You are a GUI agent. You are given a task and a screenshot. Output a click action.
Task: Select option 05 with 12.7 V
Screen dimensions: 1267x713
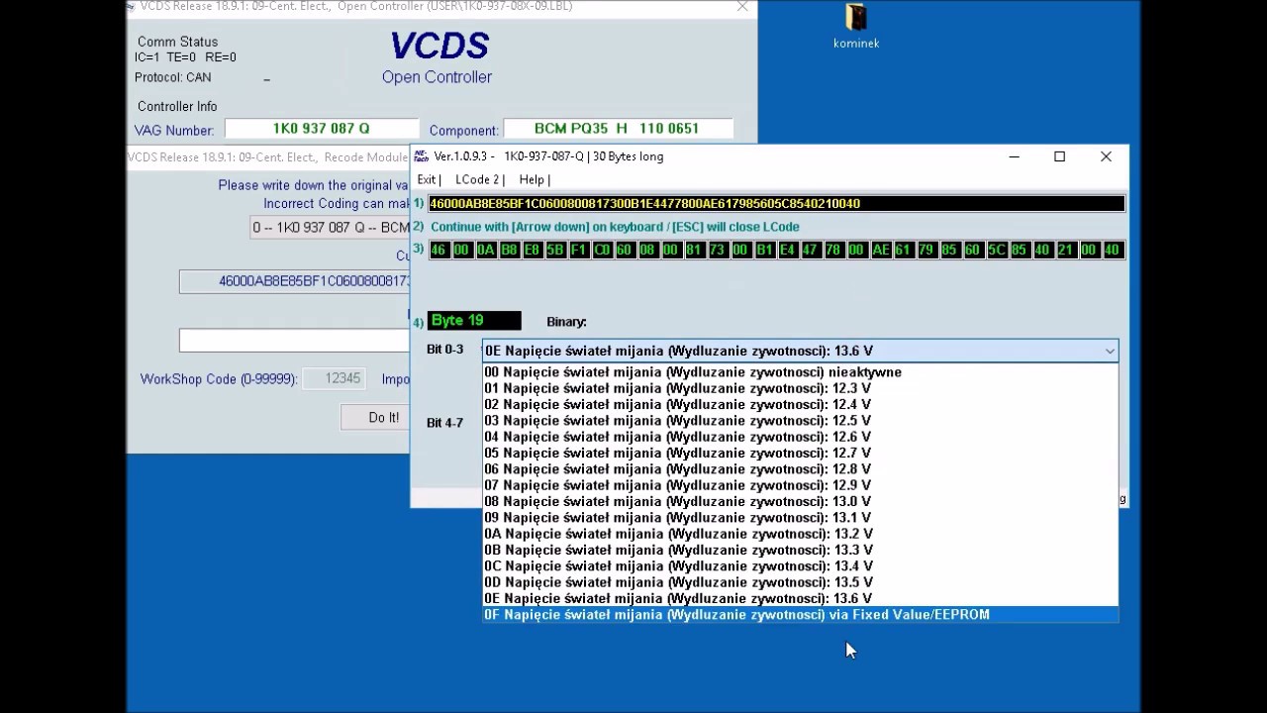click(x=800, y=454)
